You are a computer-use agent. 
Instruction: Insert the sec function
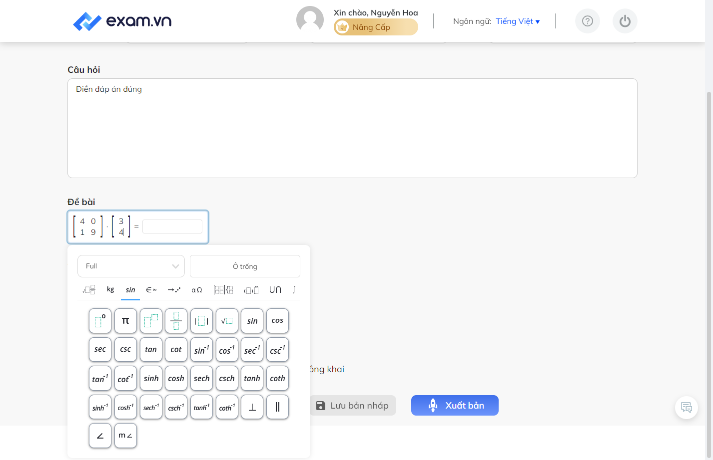point(100,349)
